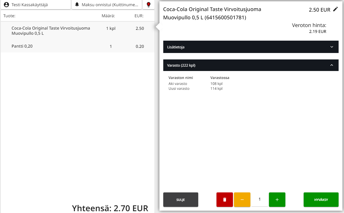The image size is (344, 213).
Task: Click the user account icon
Action: pos(6,5)
